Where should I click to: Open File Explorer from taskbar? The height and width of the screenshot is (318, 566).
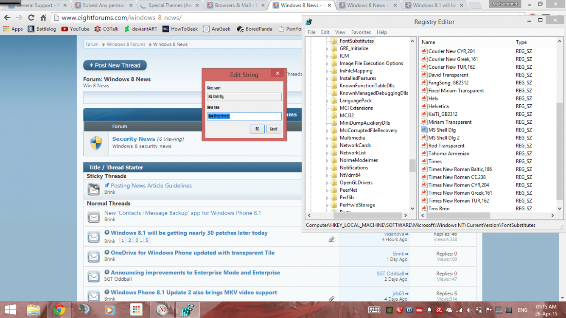[34, 310]
